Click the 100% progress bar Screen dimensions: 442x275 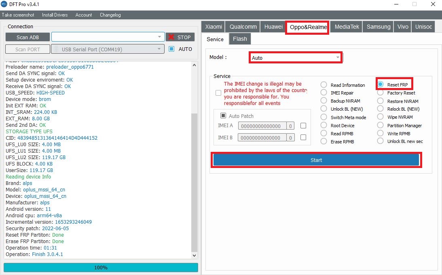tap(101, 267)
